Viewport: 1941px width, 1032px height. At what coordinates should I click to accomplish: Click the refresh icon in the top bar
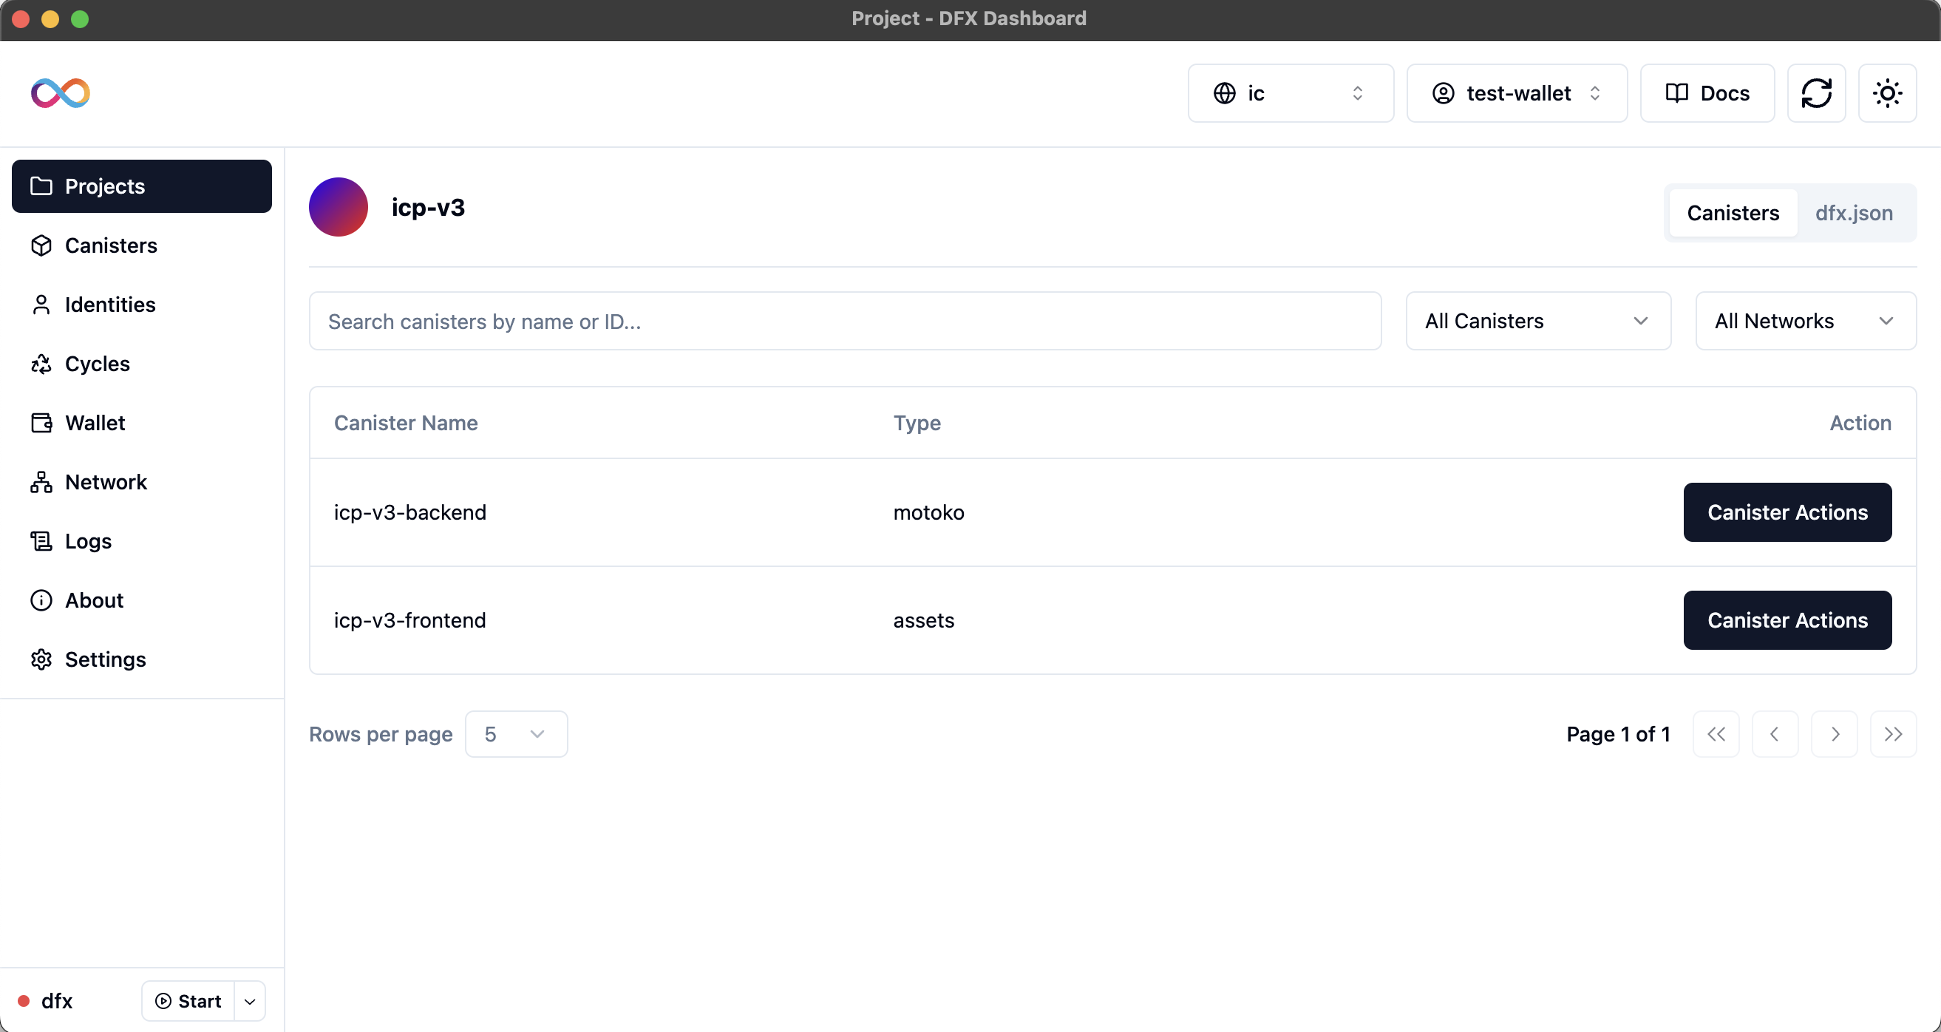point(1817,92)
